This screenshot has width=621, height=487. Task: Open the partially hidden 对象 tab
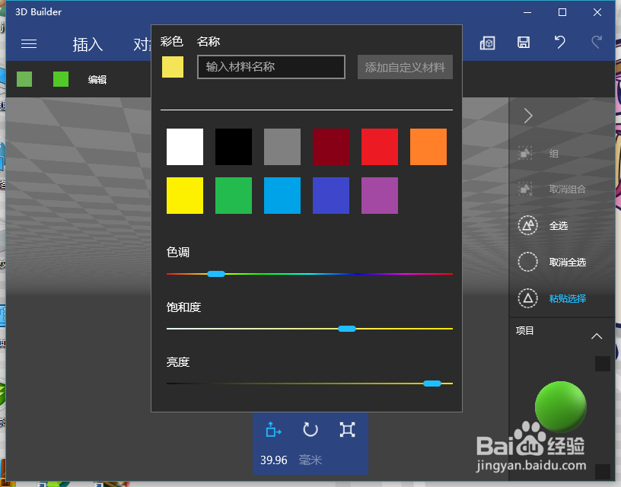pos(142,44)
